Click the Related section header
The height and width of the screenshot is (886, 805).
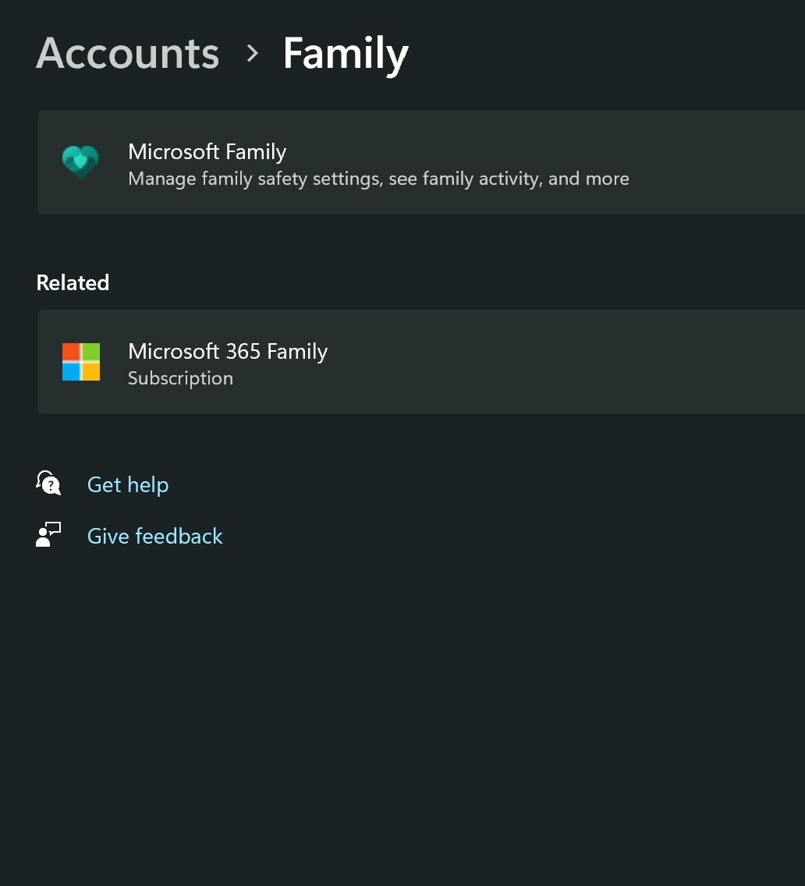73,282
